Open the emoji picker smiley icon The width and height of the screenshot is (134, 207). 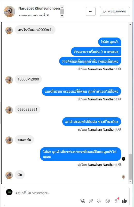[x=108, y=201]
